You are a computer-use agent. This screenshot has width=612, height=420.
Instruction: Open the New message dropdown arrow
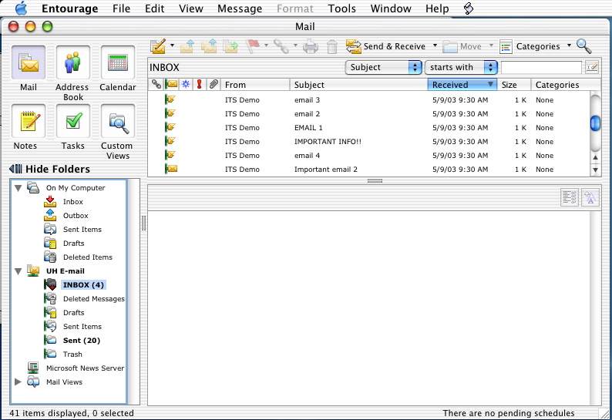pyautogui.click(x=172, y=45)
